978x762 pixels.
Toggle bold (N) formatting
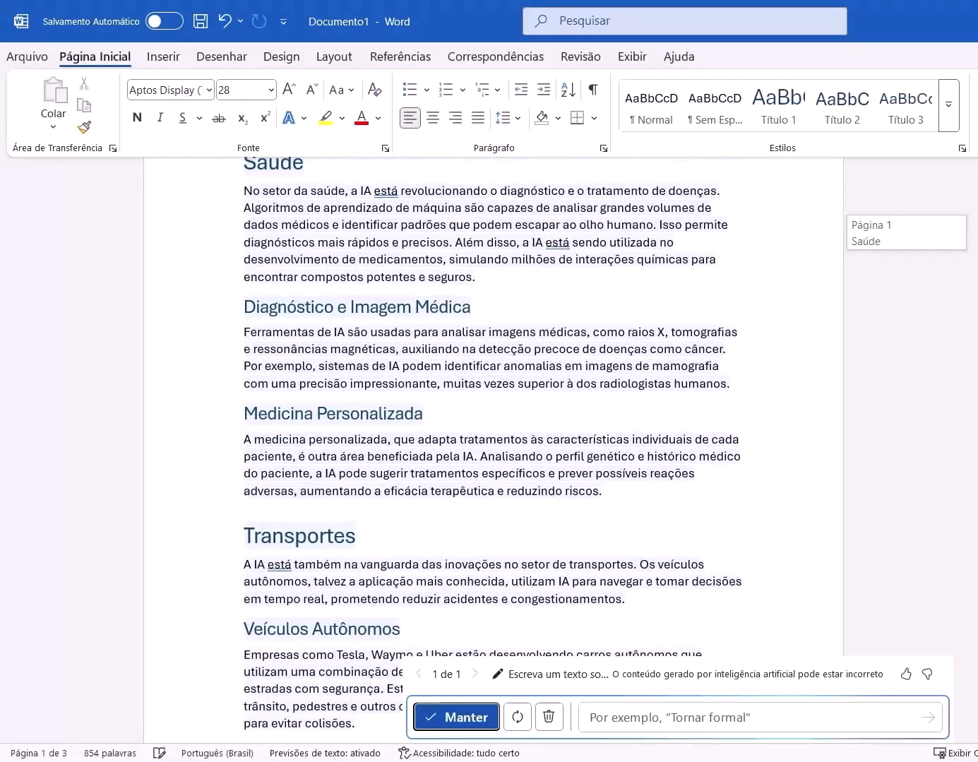coord(137,118)
